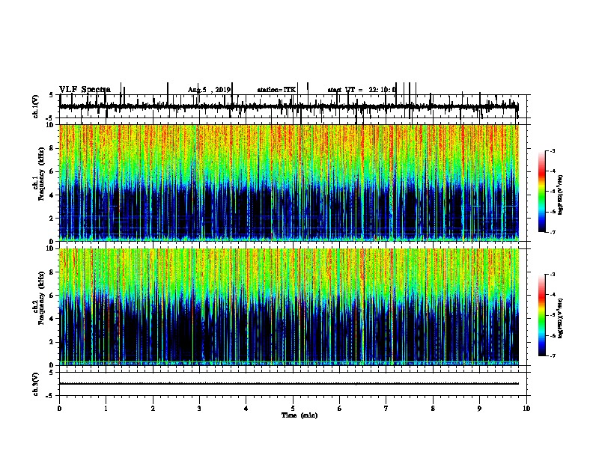The height and width of the screenshot is (458, 593).
Task: Click the 2 kHz tick of ch.2 spectrogram
Action: pos(52,342)
